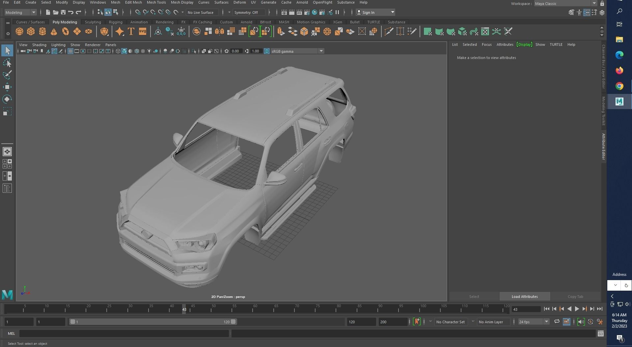Open the sRGB gamma view transform dropdown
Image resolution: width=632 pixels, height=347 pixels.
point(297,51)
